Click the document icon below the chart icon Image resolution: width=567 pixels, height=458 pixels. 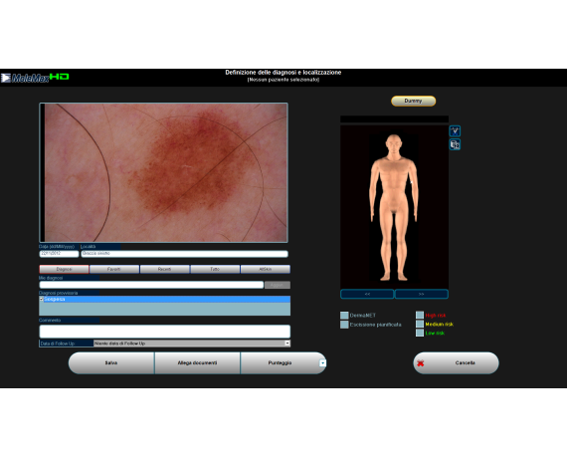[x=455, y=144]
